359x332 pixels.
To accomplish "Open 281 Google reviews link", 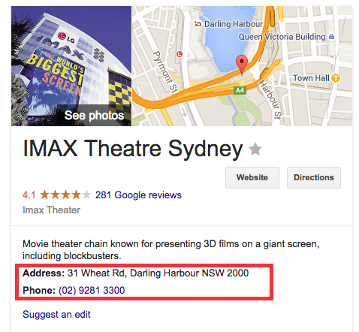I will (x=138, y=195).
